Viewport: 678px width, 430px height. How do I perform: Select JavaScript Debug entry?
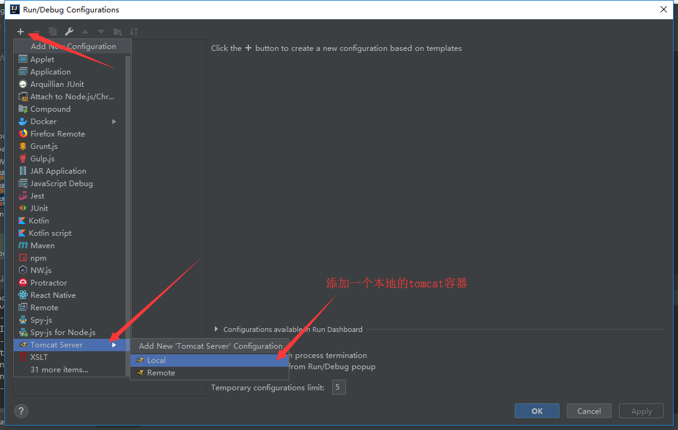point(70,184)
